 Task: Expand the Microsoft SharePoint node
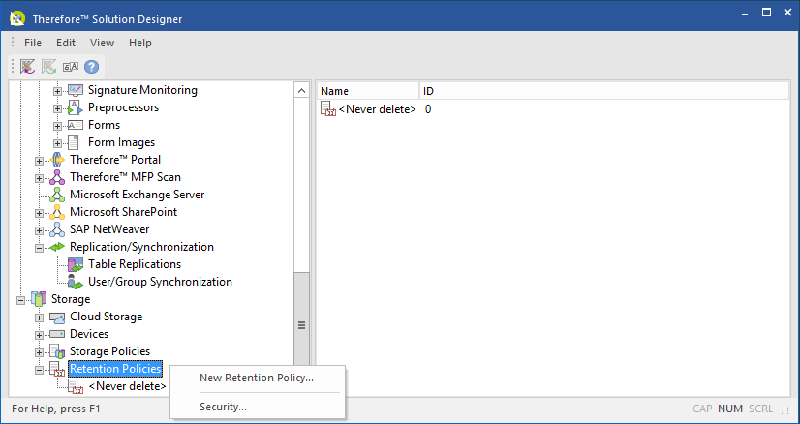(40, 213)
